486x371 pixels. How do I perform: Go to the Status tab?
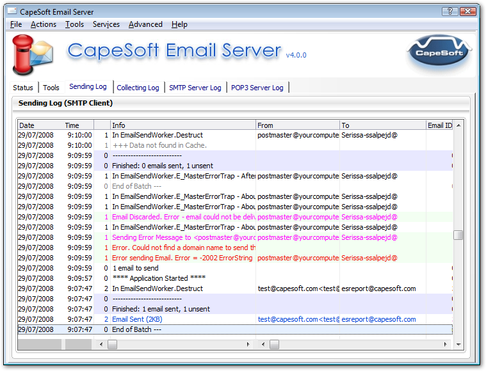coord(23,88)
